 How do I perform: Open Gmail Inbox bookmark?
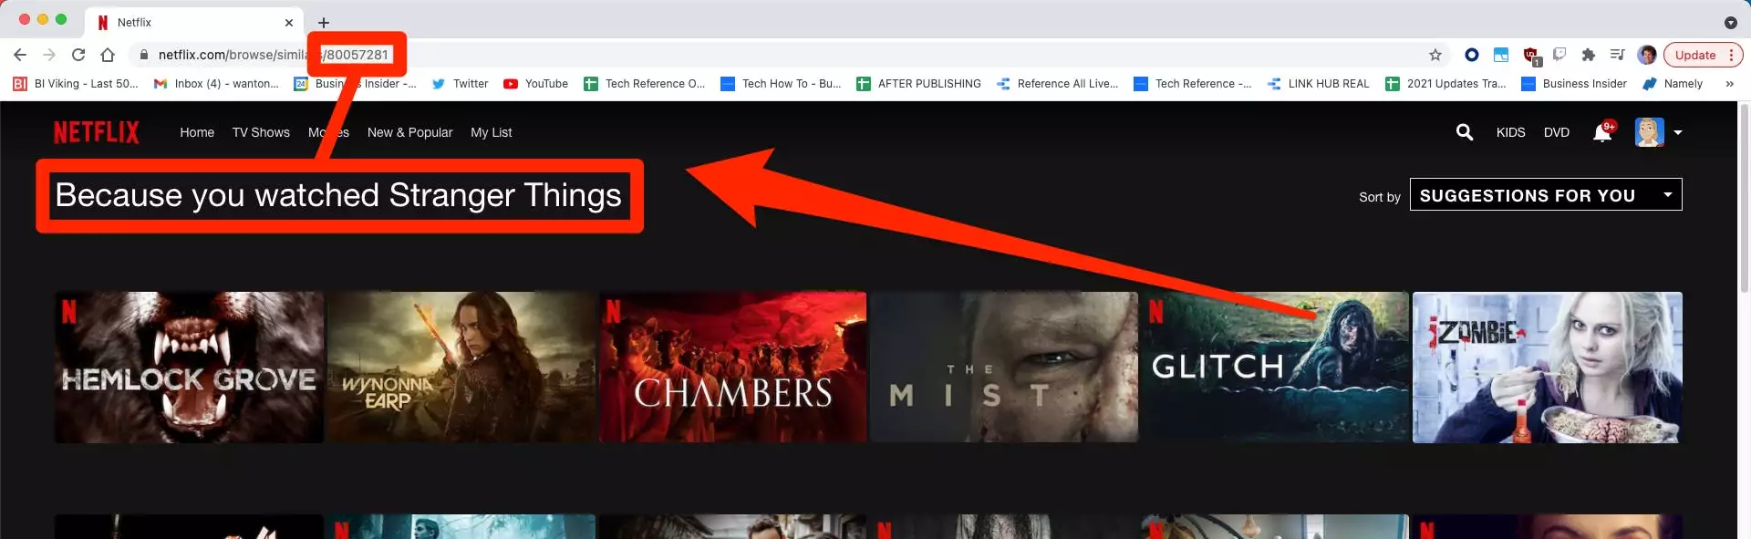click(216, 84)
